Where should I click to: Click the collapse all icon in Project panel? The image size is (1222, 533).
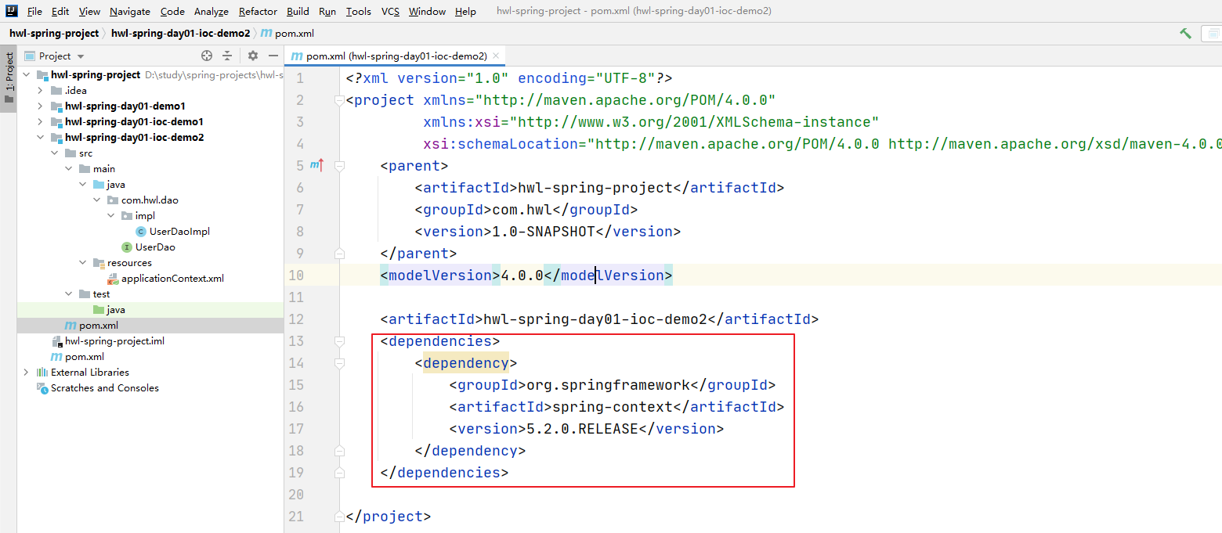tap(227, 56)
